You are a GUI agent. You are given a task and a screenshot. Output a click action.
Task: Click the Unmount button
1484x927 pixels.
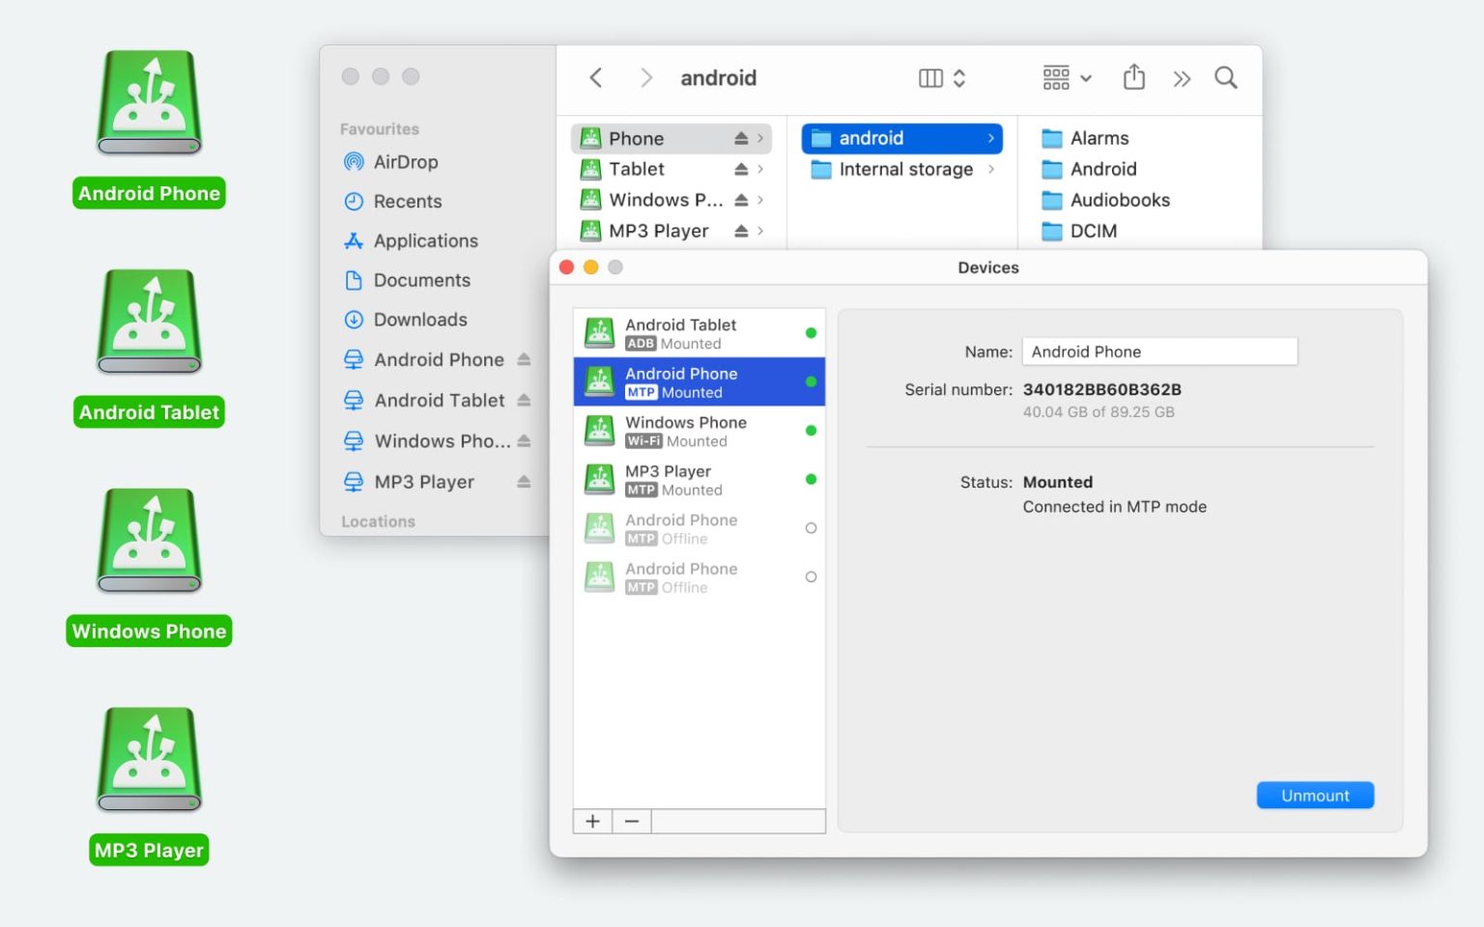click(1314, 795)
